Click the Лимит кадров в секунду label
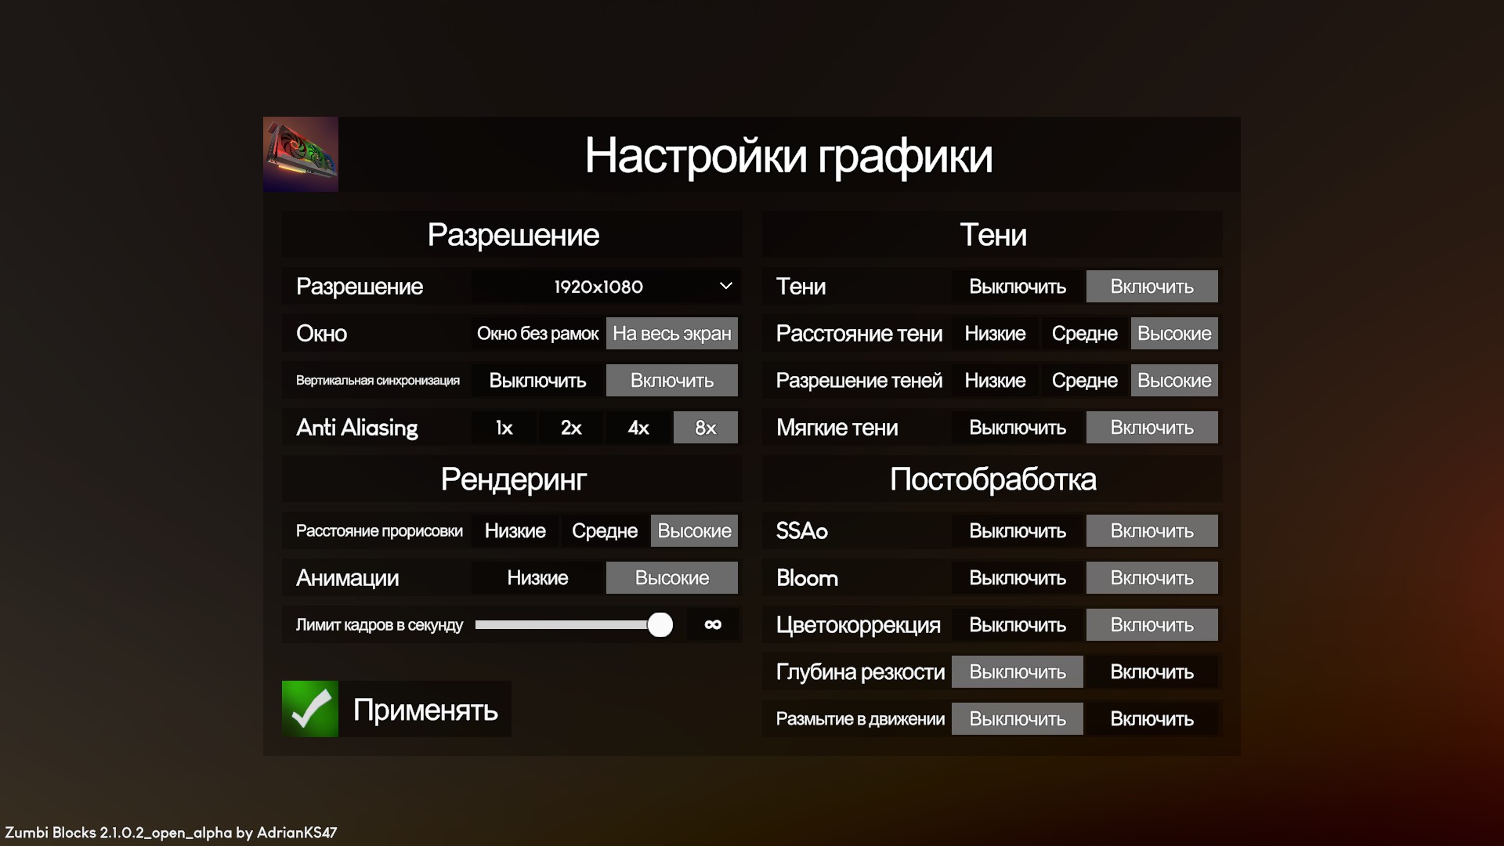Screen dimensions: 1504x846 [379, 625]
